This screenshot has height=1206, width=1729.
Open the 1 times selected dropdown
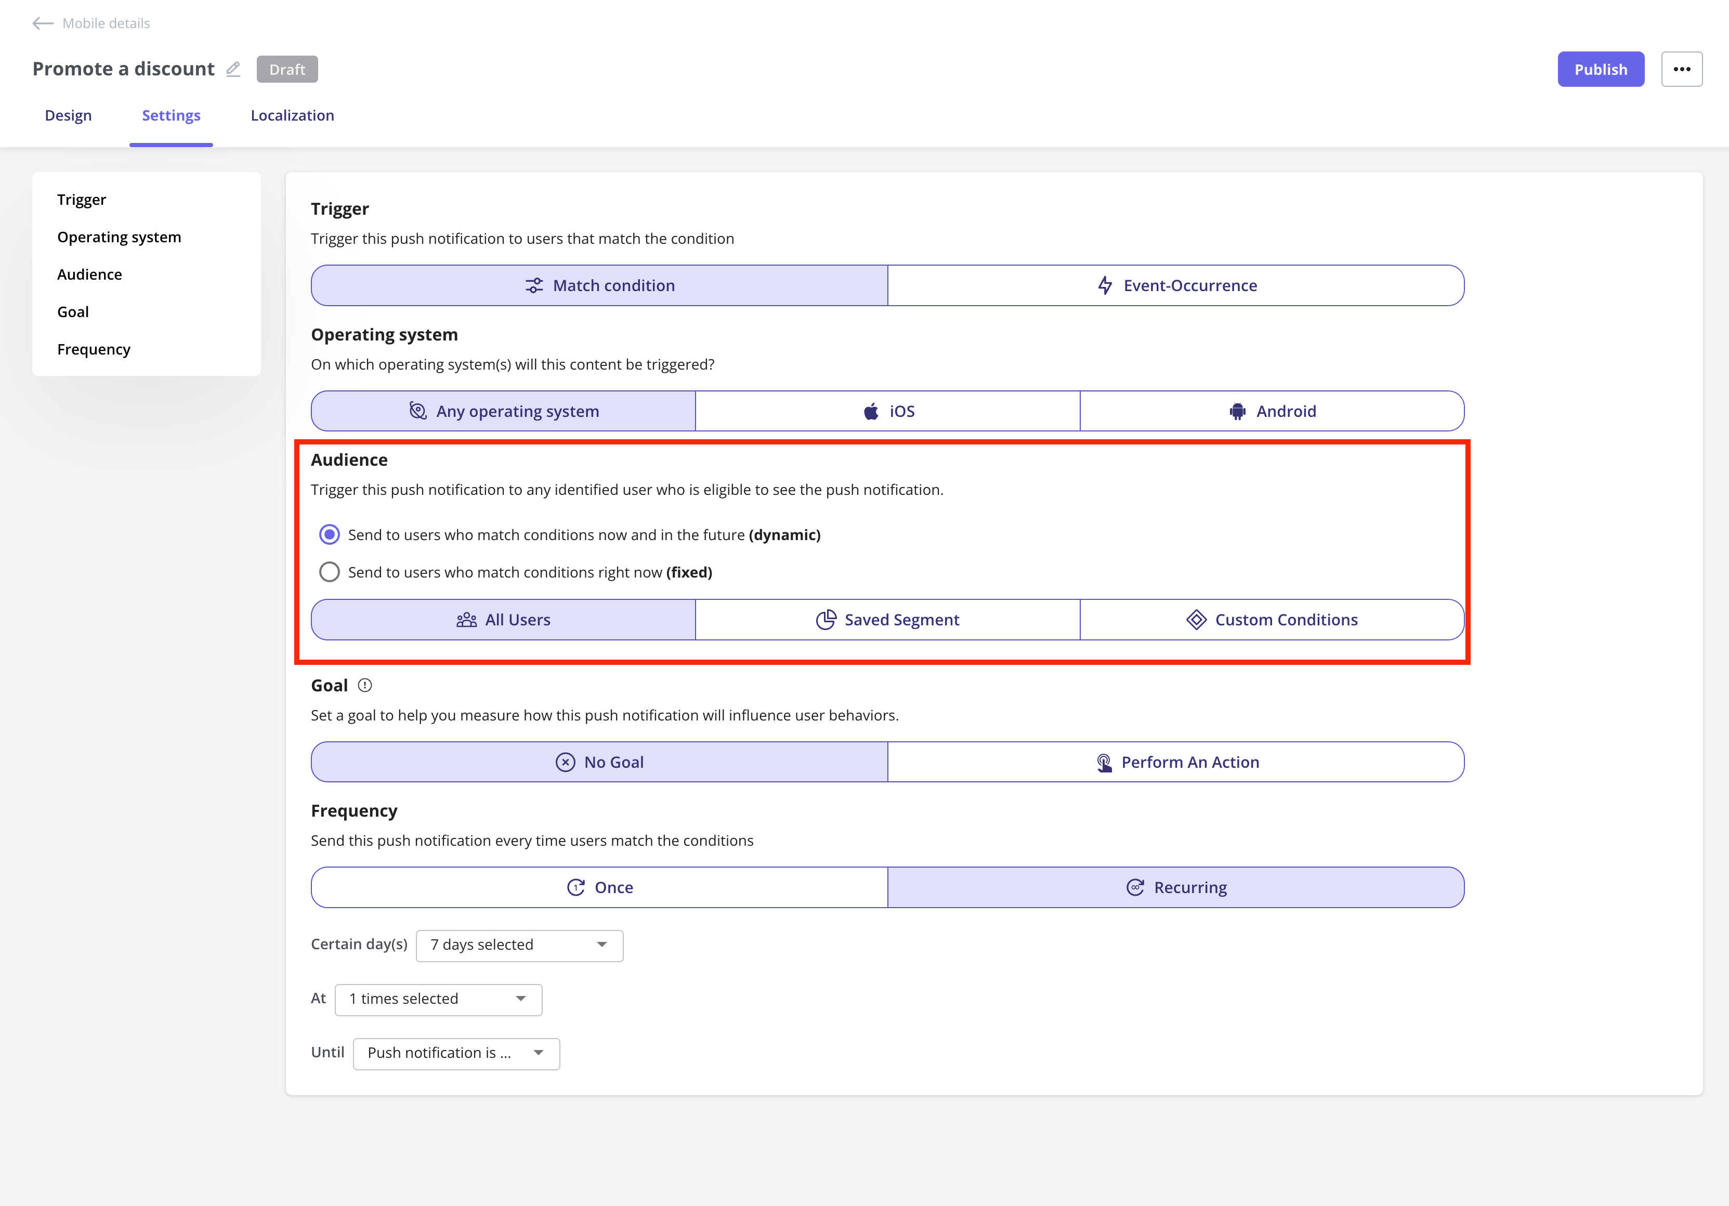click(x=438, y=1000)
